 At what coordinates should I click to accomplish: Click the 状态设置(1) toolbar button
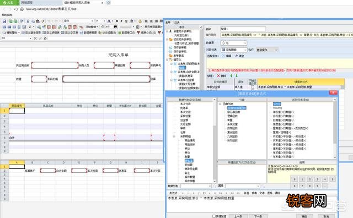point(107,32)
